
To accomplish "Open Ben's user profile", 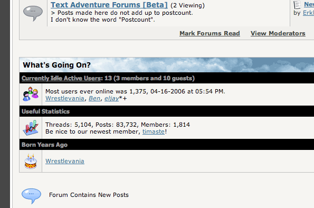I will 94,98.
